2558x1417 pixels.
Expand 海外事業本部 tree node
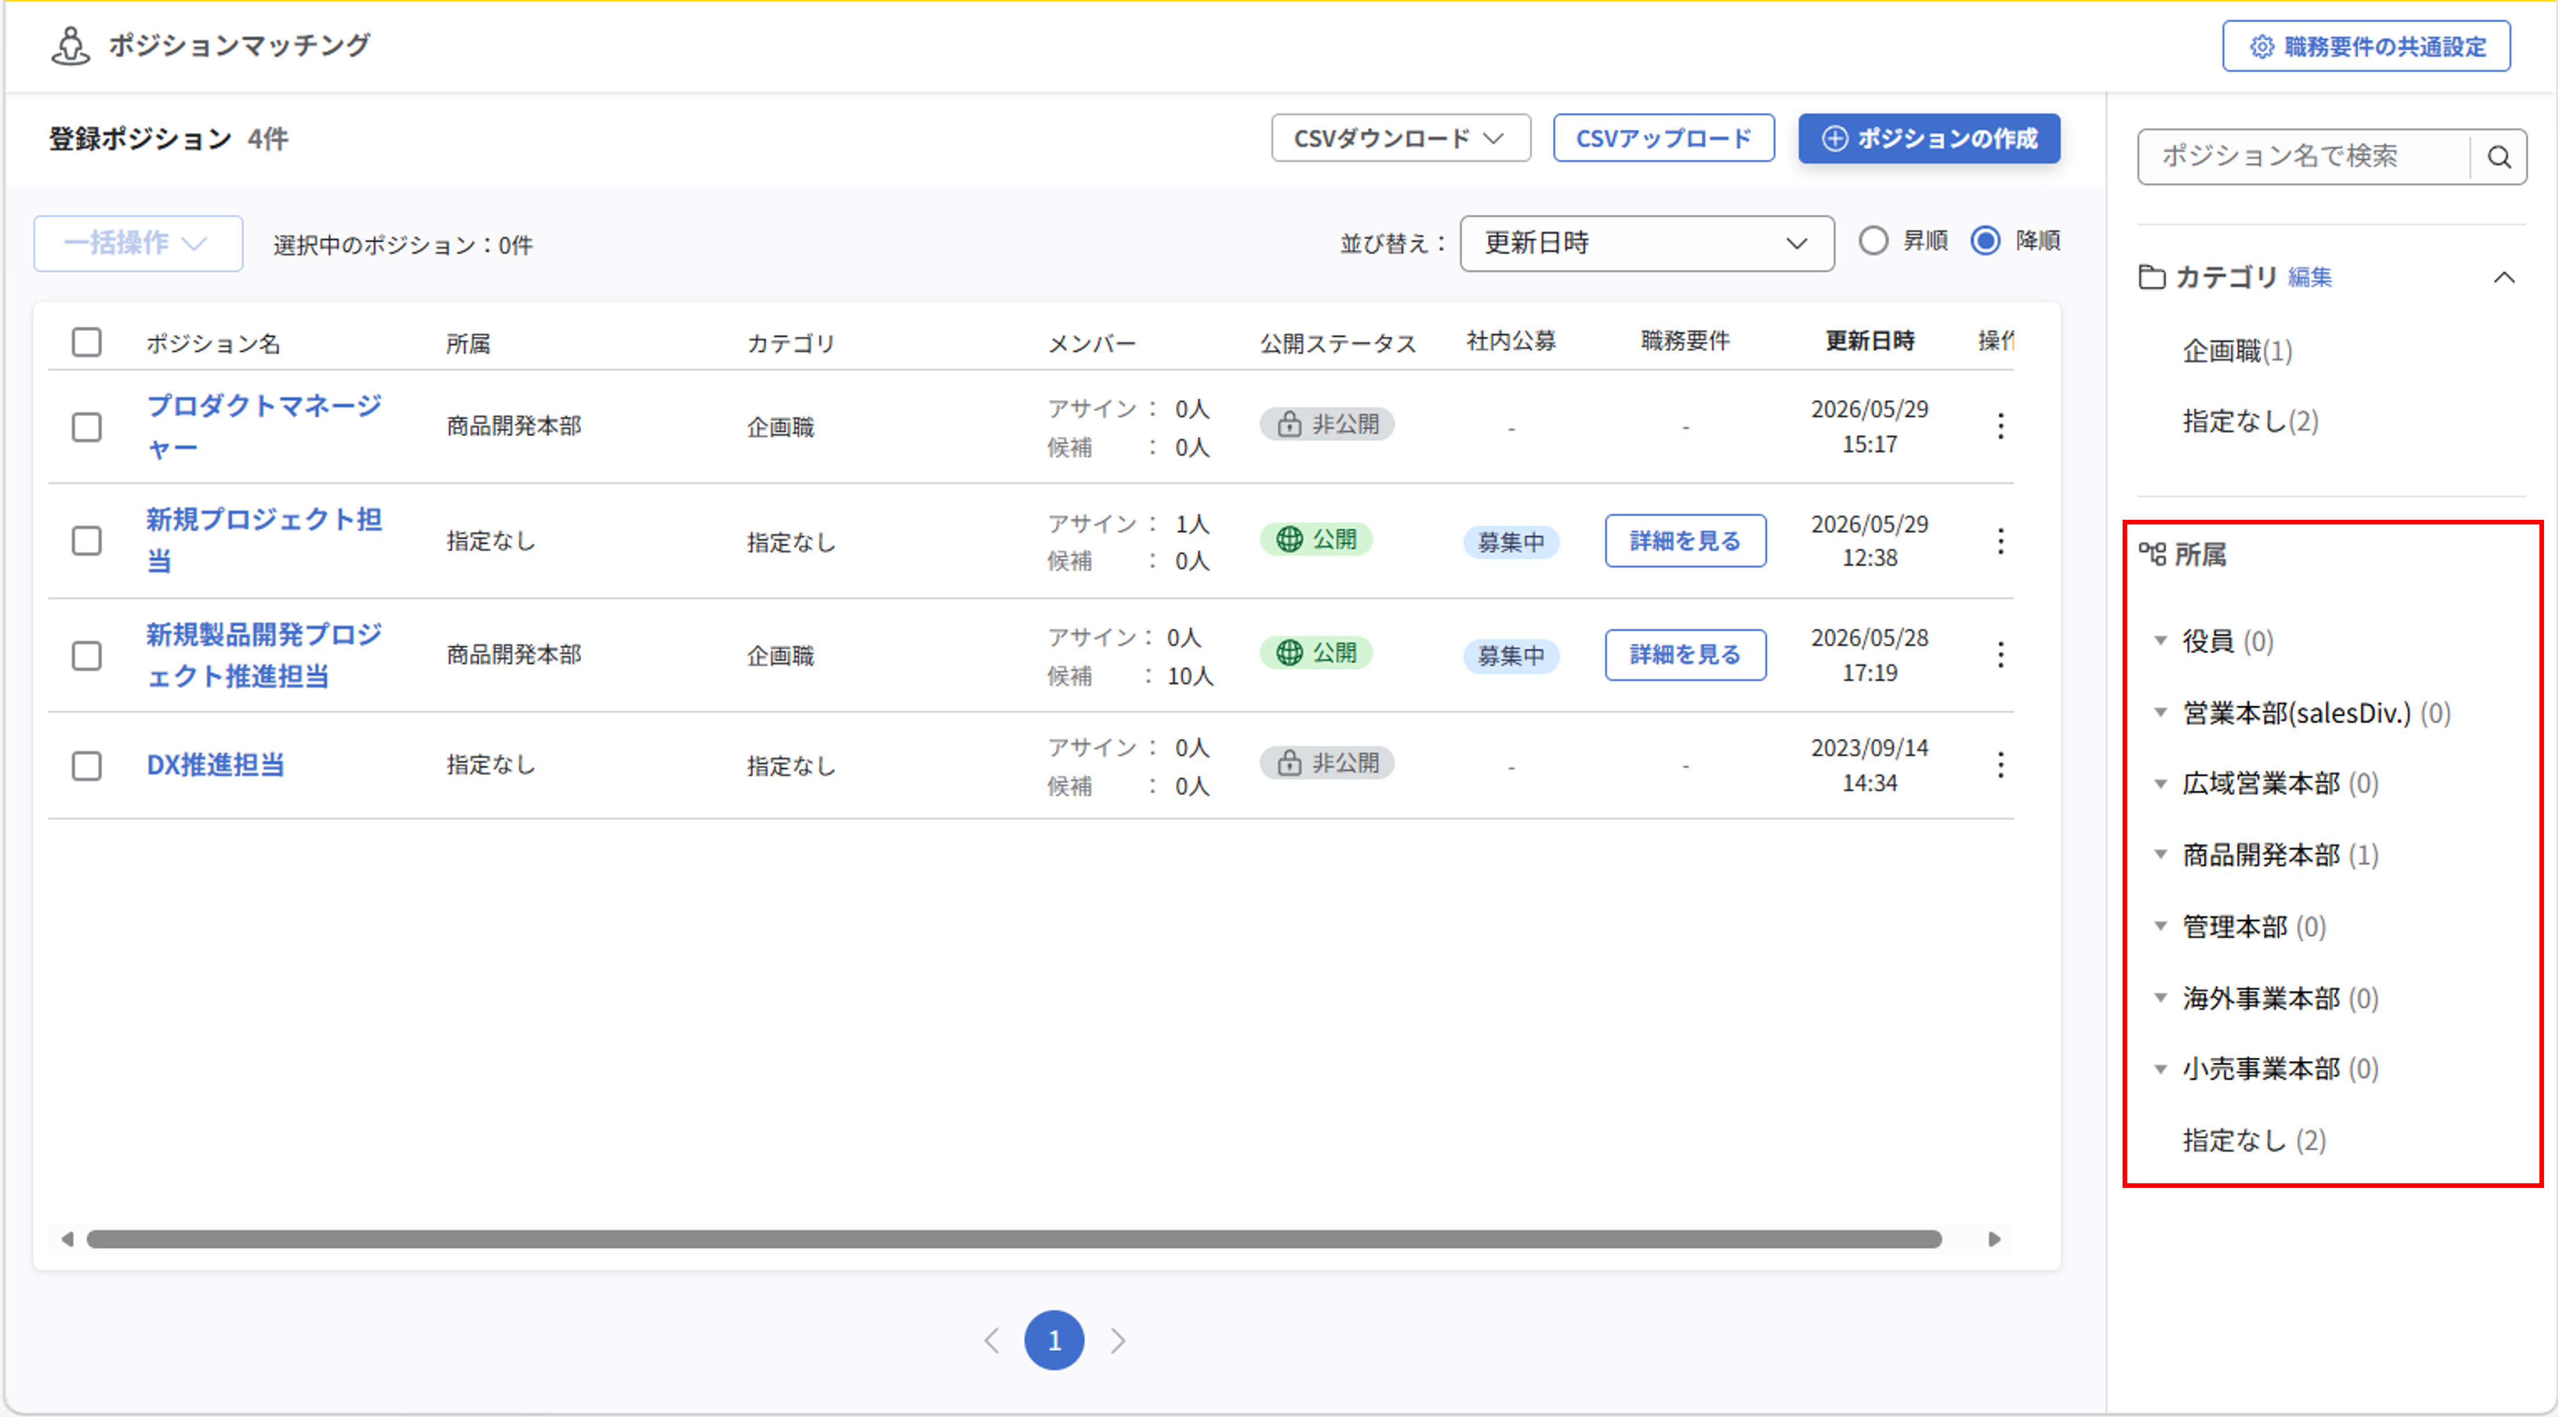pyautogui.click(x=2160, y=997)
